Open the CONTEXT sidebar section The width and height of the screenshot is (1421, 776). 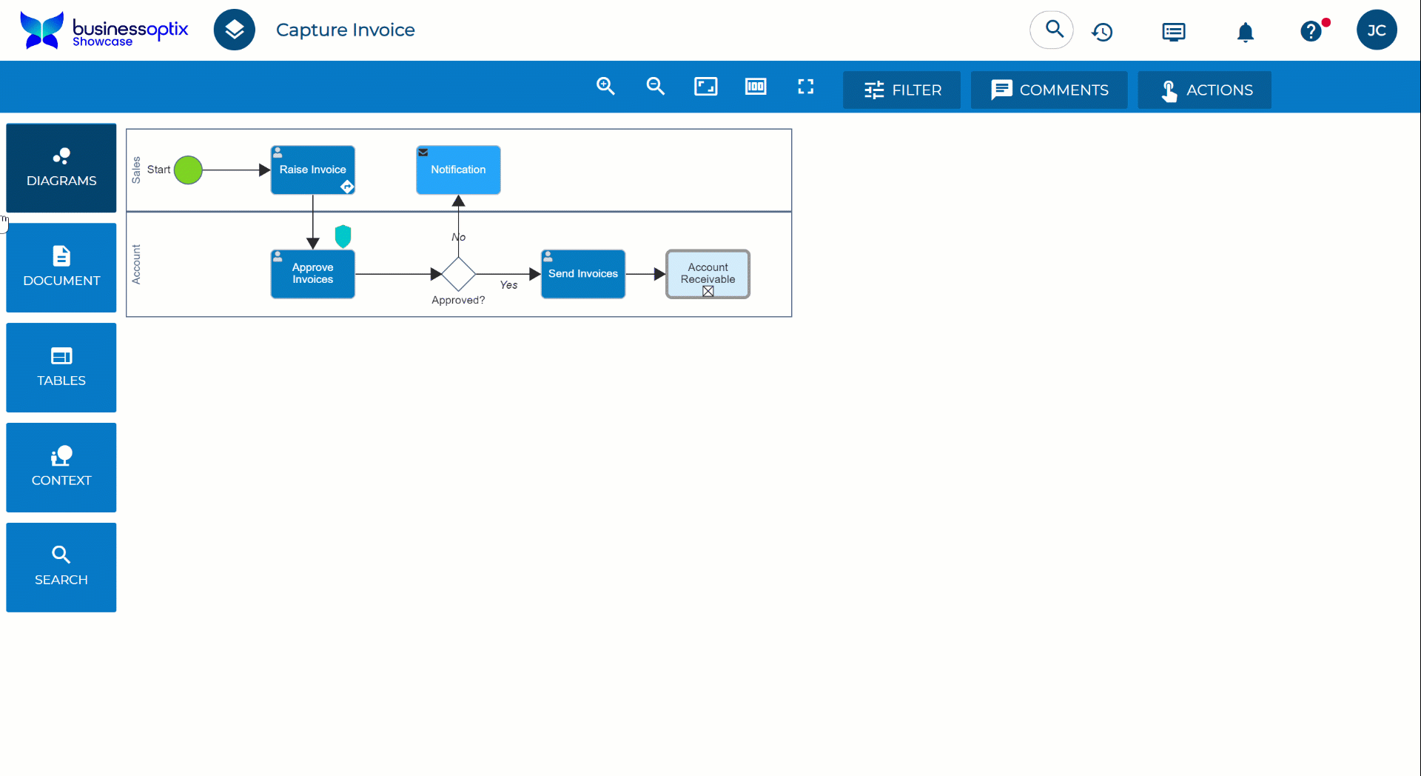point(61,467)
